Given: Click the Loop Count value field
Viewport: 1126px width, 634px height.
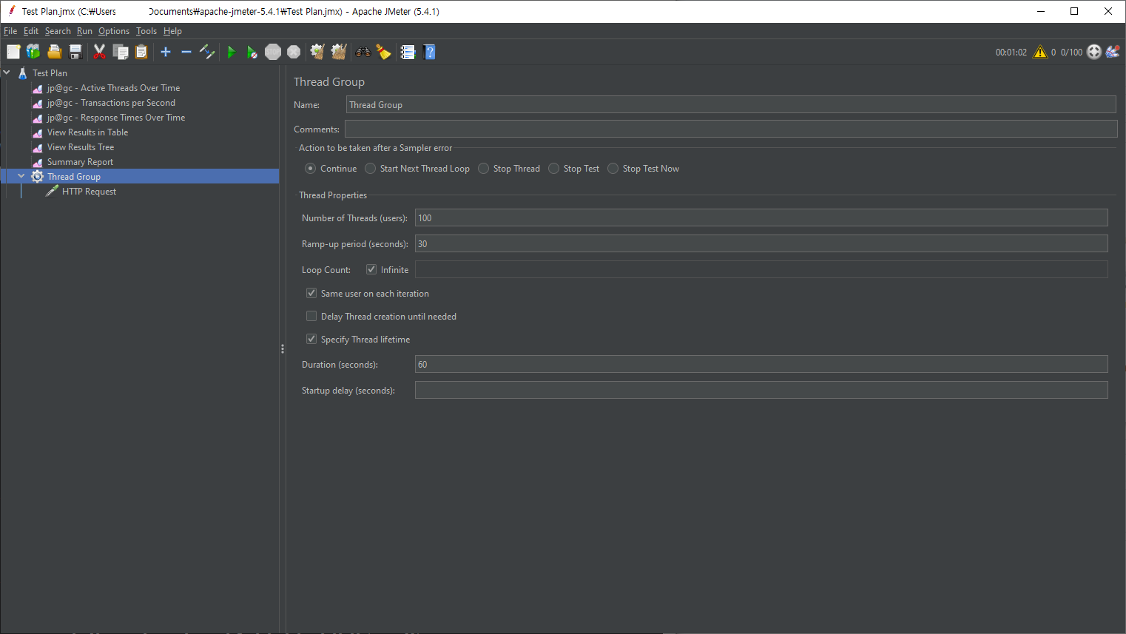Looking at the screenshot, I should tap(761, 269).
